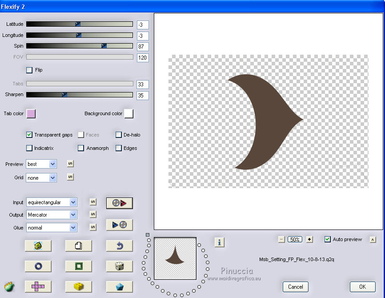
Task: Open the Tab color swatch
Action: click(31, 114)
